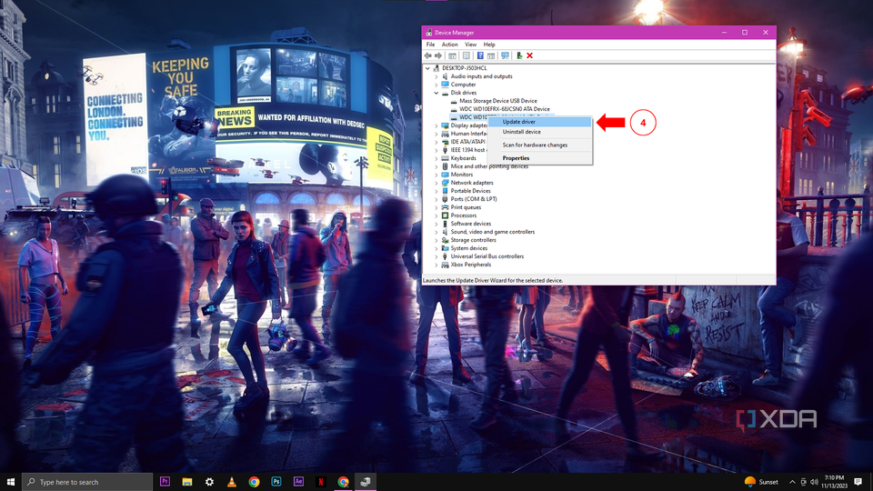Viewport: 873px width, 491px height.
Task: Open the notification center icon
Action: (858, 482)
